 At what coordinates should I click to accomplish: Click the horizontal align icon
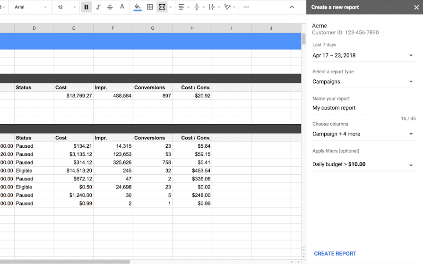[181, 7]
